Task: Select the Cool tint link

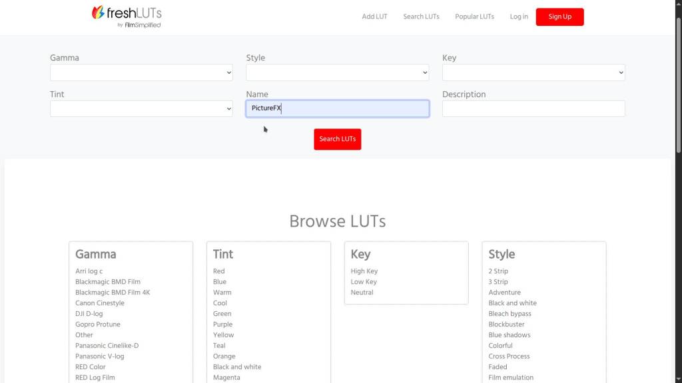Action: [220, 303]
